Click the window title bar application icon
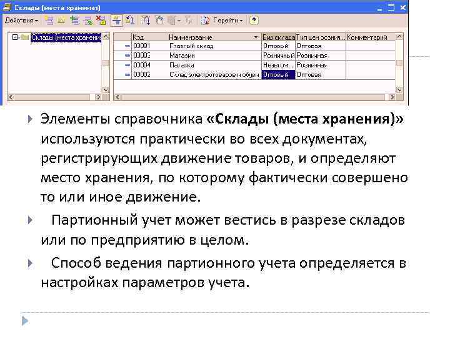This screenshot has width=450, height=337. 6,7
